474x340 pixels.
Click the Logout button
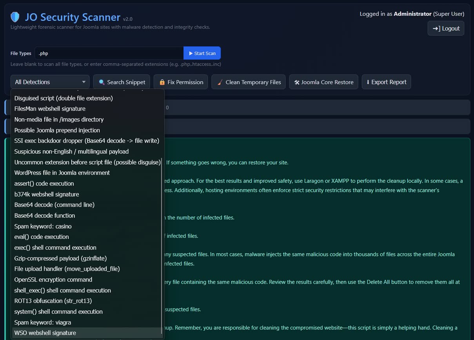pos(446,28)
